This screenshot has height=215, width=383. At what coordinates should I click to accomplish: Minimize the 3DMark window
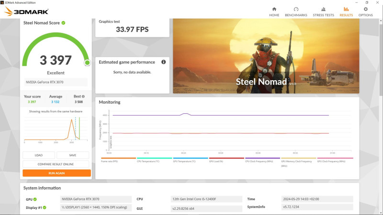click(356, 2)
